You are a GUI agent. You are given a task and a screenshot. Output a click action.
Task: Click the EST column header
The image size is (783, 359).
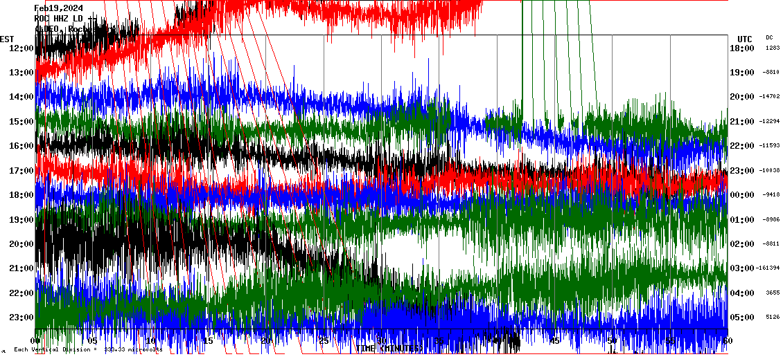(7, 39)
